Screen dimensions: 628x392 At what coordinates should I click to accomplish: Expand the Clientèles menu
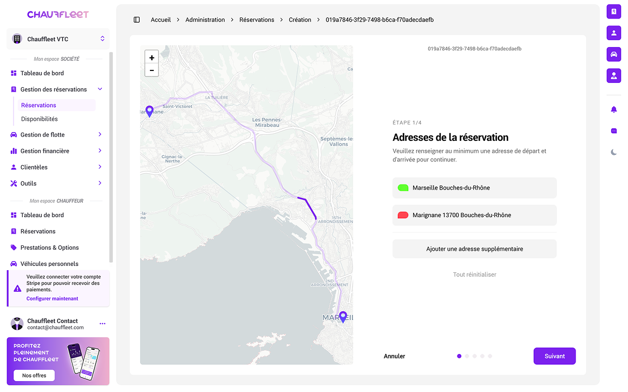pos(100,167)
